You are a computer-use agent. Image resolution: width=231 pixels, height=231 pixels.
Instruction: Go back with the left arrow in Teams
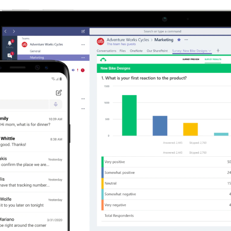(5, 31)
